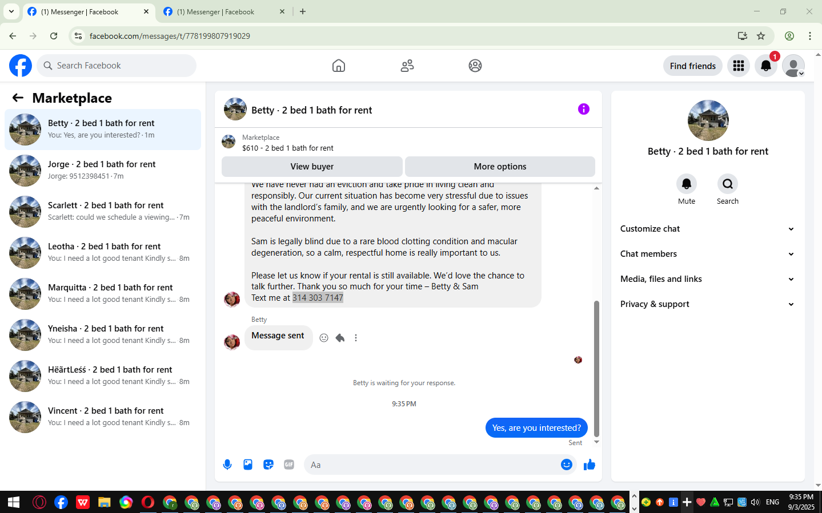The image size is (822, 513).
Task: Open Scarlett's viewing request conversation
Action: tap(103, 212)
